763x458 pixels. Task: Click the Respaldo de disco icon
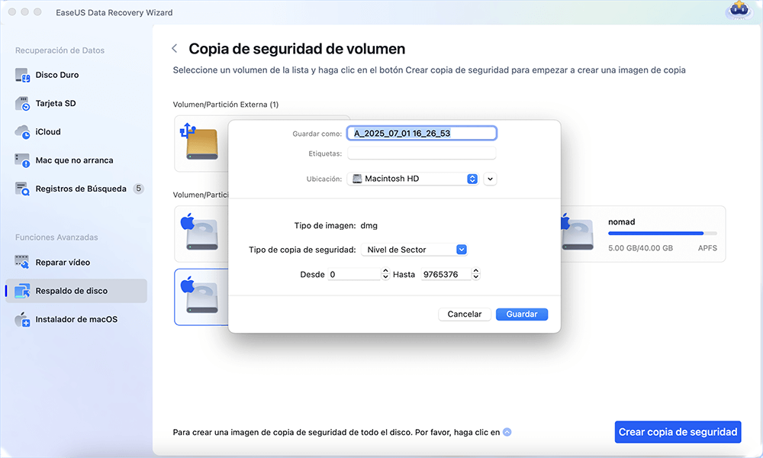(x=22, y=291)
